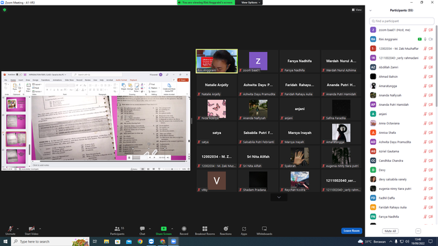Toggle mute icon for Fadhil Daffa
Screen dimensions: 438x246
coord(425,198)
